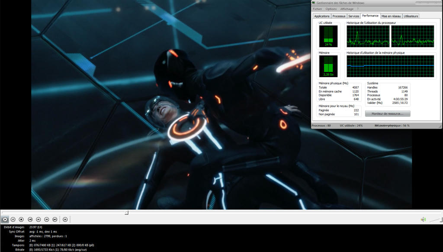Image resolution: width=443 pixels, height=252 pixels.
Task: Click the Moniteur de ressource button
Action: pos(388,114)
